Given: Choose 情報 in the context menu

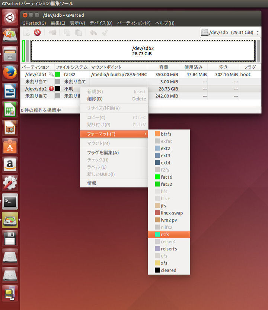Looking at the screenshot, I should point(114,183).
